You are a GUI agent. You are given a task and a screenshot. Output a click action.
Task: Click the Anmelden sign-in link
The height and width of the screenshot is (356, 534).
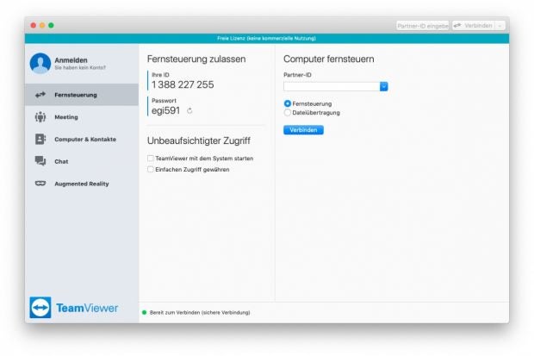pyautogui.click(x=71, y=59)
